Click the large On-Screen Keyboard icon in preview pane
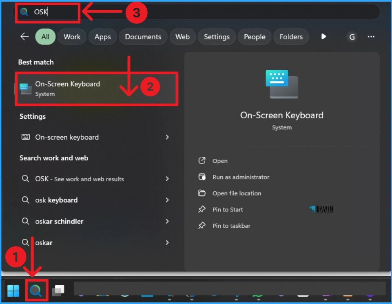 (x=282, y=84)
